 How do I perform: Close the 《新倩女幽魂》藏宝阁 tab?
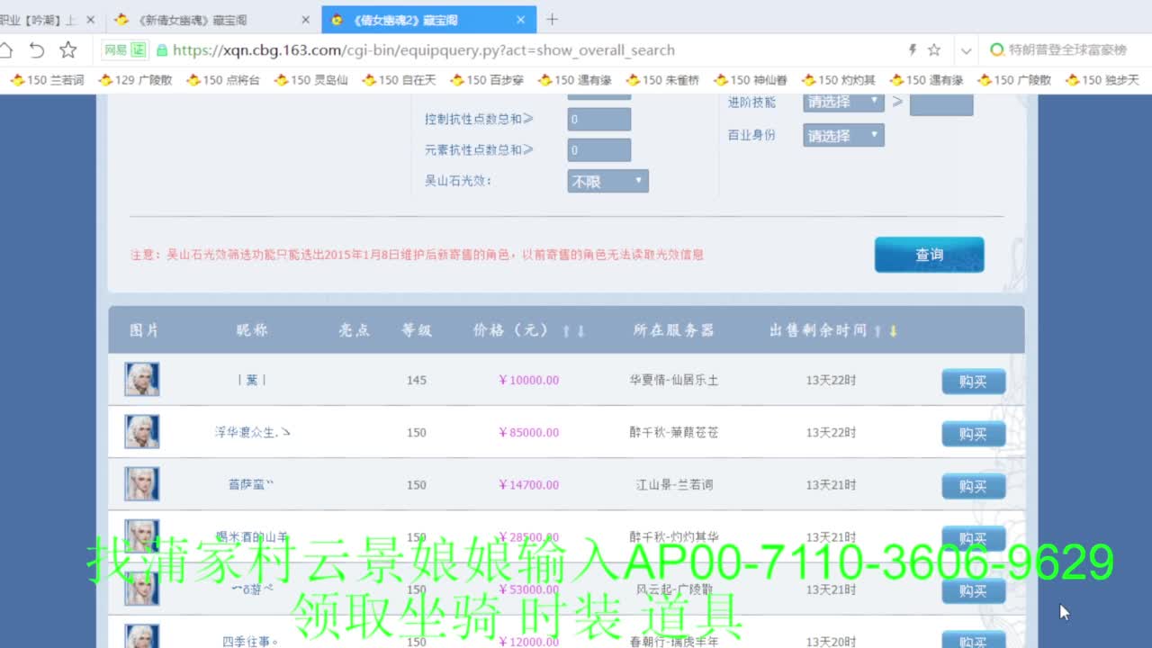pyautogui.click(x=305, y=19)
